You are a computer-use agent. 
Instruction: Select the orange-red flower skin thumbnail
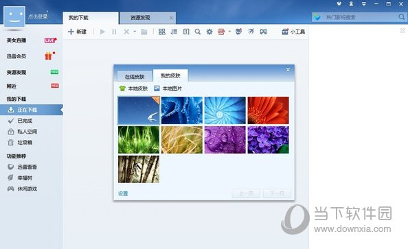click(269, 110)
